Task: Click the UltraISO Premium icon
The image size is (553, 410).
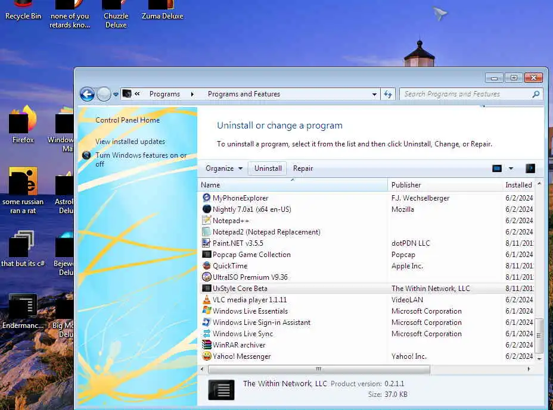Action: [x=206, y=277]
